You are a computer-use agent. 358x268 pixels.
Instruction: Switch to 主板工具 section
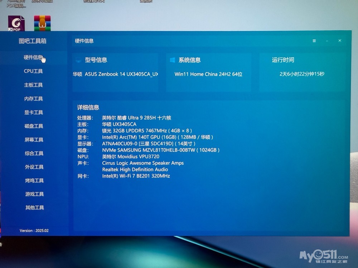(x=33, y=85)
